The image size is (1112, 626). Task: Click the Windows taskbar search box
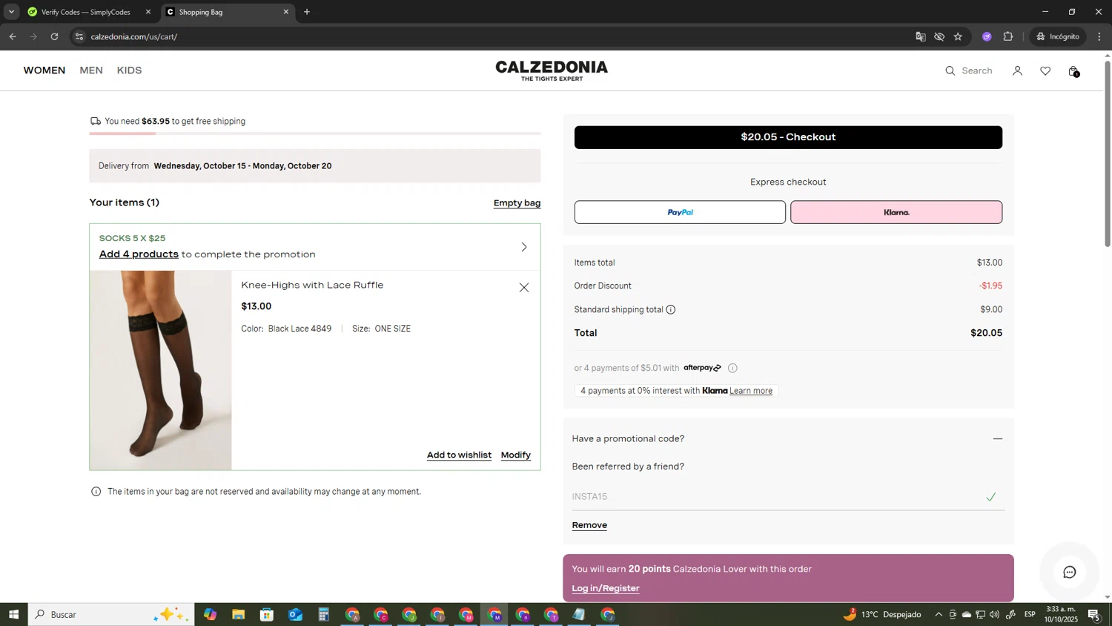[111, 614]
